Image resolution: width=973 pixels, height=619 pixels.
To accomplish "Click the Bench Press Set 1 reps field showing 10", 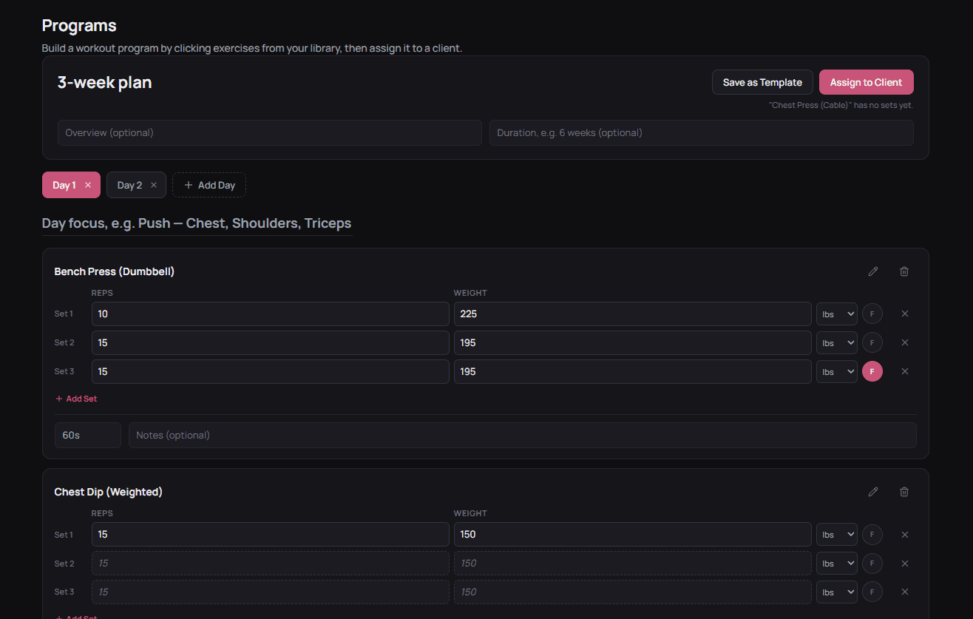I will (x=271, y=314).
